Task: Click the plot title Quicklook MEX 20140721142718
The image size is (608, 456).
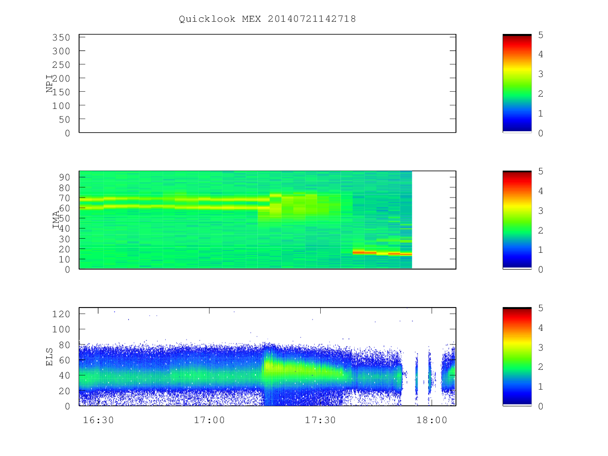Action: (x=267, y=19)
